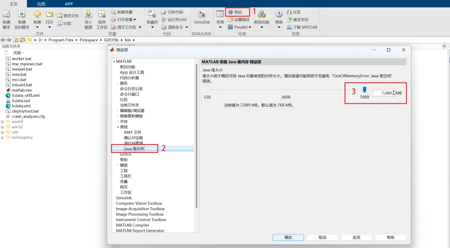Expand the Keyboard (键盘) tree node
The image size is (450, 248).
click(117, 165)
